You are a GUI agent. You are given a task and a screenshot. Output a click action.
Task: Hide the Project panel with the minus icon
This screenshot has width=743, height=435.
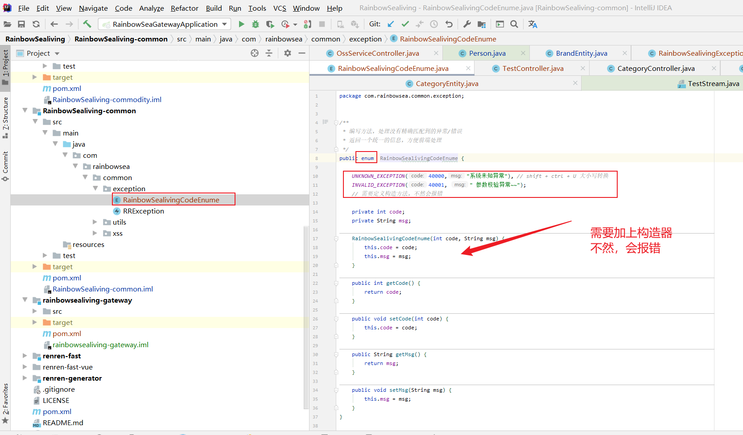tap(302, 53)
